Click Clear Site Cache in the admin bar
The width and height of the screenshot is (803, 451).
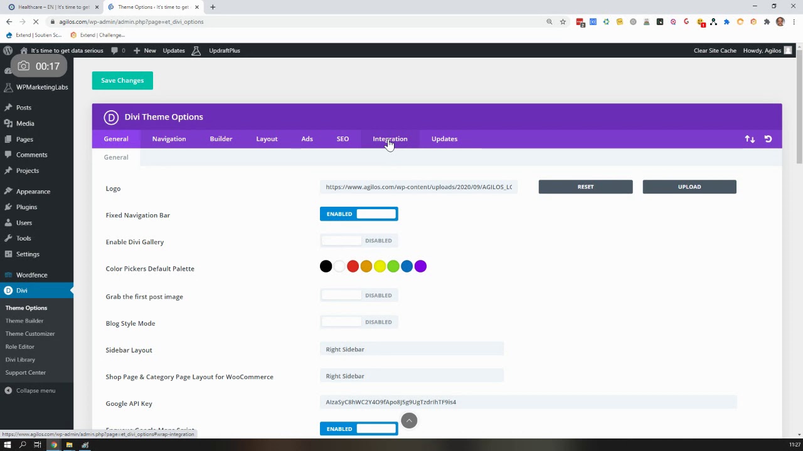click(715, 51)
